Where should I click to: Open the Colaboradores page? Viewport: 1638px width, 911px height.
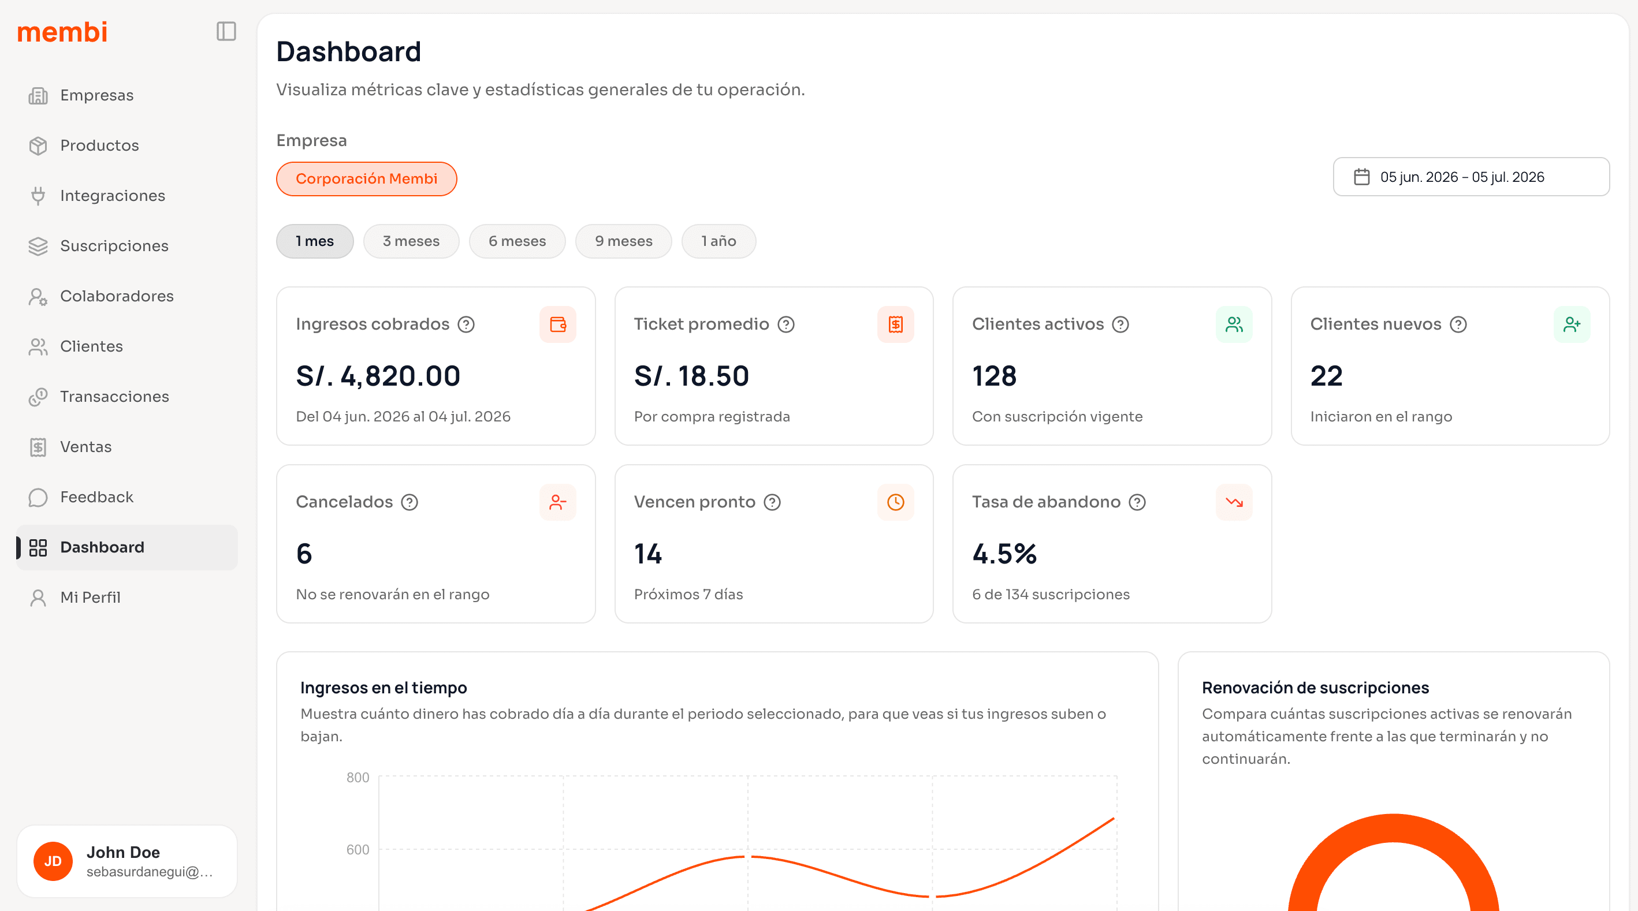(x=127, y=296)
